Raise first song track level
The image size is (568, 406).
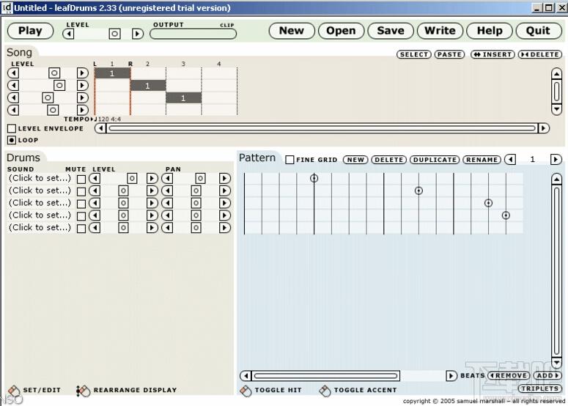[x=83, y=73]
